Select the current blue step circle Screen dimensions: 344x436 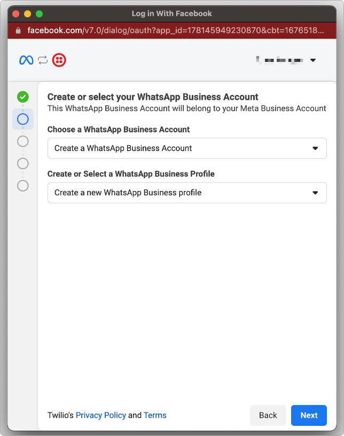click(23, 120)
